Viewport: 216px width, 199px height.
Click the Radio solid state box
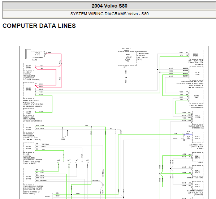198,157
